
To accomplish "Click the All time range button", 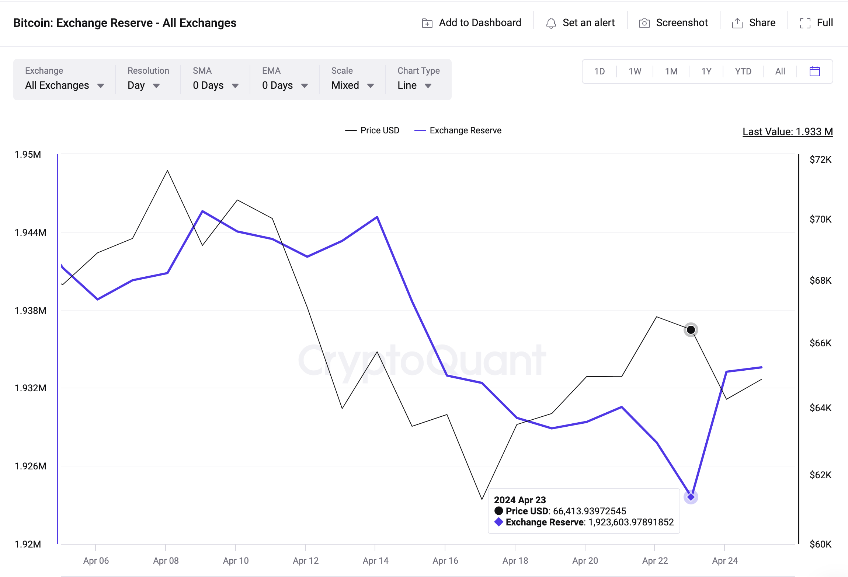I will pyautogui.click(x=780, y=71).
